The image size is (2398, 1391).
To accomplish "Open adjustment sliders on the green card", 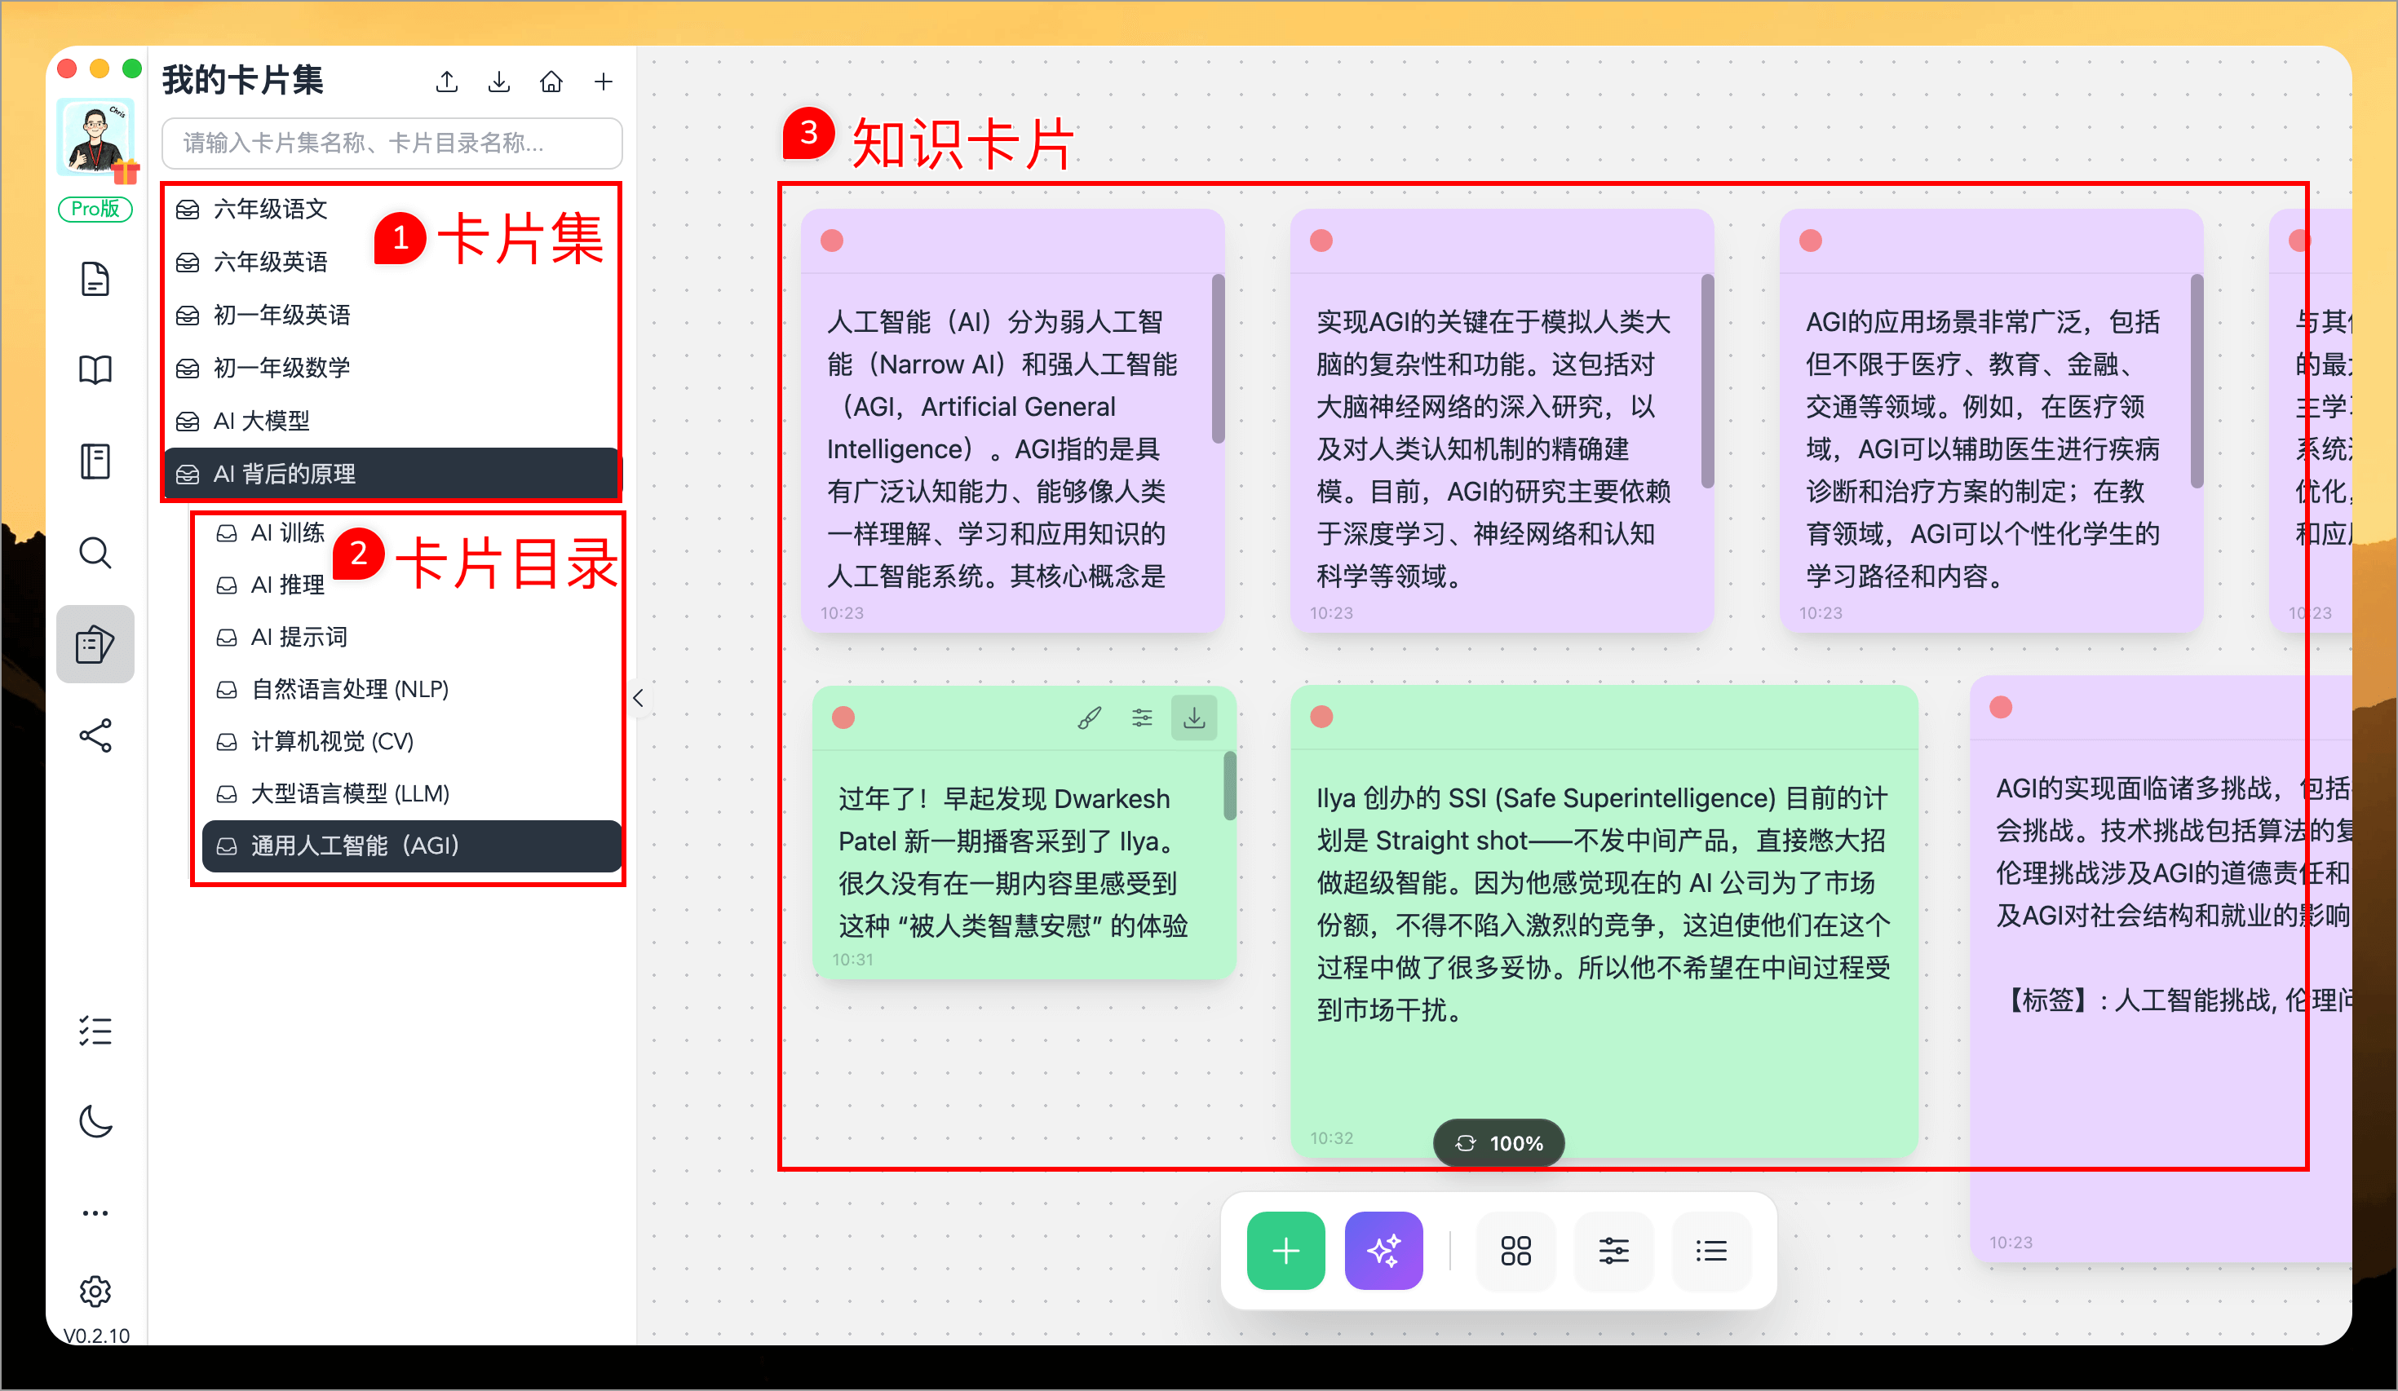I will [x=1141, y=717].
